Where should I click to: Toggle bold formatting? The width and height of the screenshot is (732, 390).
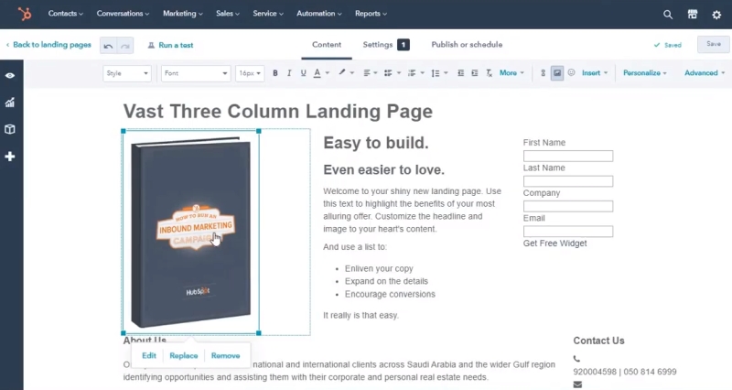pyautogui.click(x=275, y=73)
